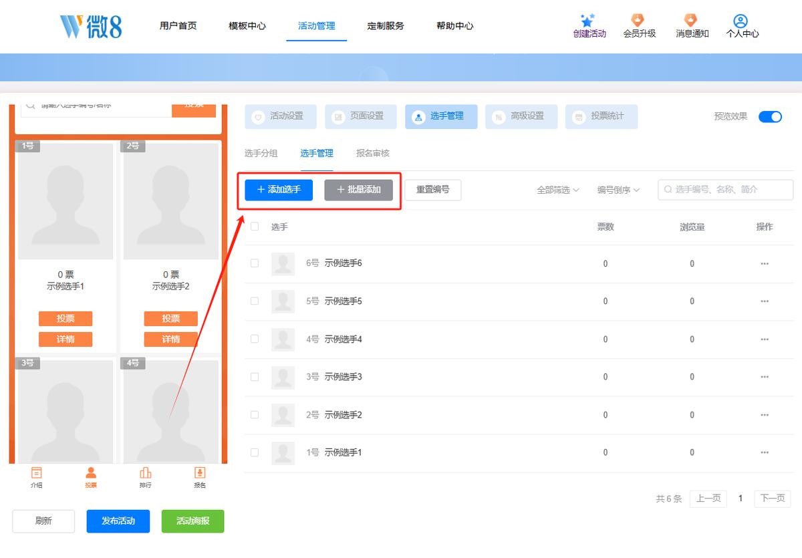Open 会员升级 badge icon
802x558 pixels.
638,21
